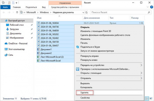
Task: Select file 2024-01-06_184159
Action: pos(50,42)
